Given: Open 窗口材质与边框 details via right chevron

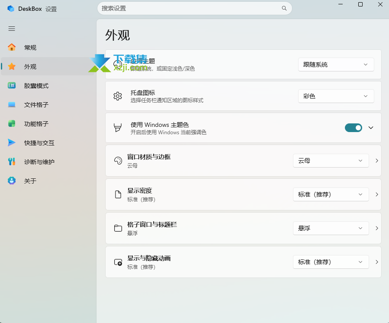Looking at the screenshot, I should 377,161.
